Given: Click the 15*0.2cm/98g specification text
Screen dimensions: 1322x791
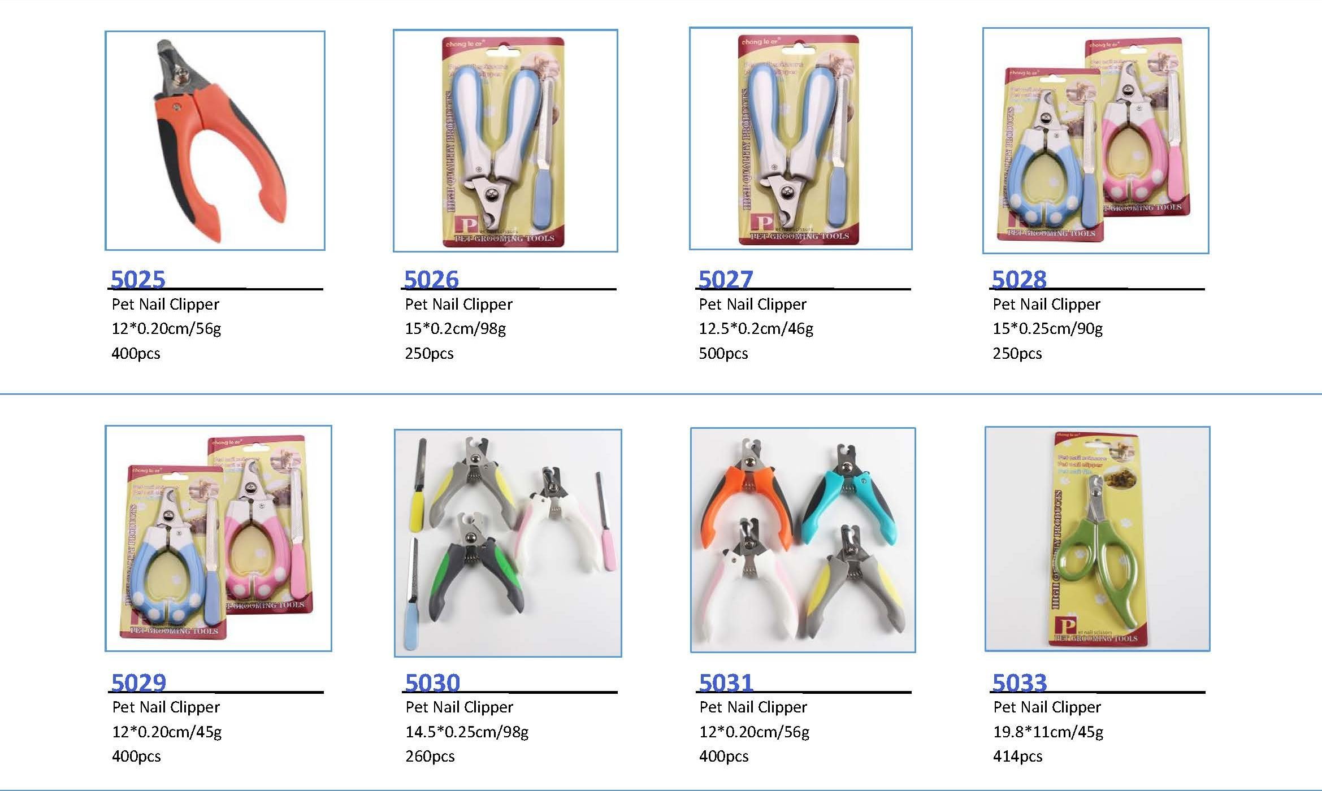Looking at the screenshot, I should [x=456, y=329].
